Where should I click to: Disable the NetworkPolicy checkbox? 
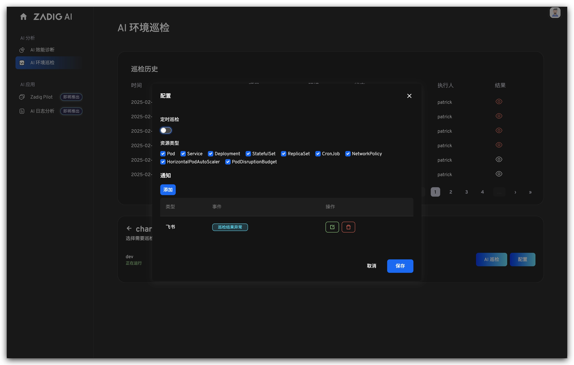[x=348, y=153]
